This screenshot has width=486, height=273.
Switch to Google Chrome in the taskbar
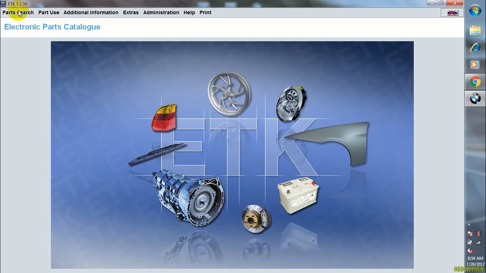pyautogui.click(x=475, y=82)
